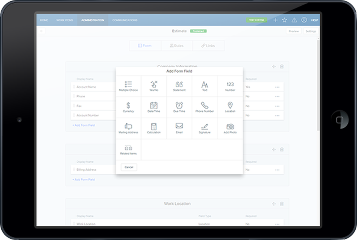Select the Account Number row
357x240 pixels.
(x=177, y=115)
